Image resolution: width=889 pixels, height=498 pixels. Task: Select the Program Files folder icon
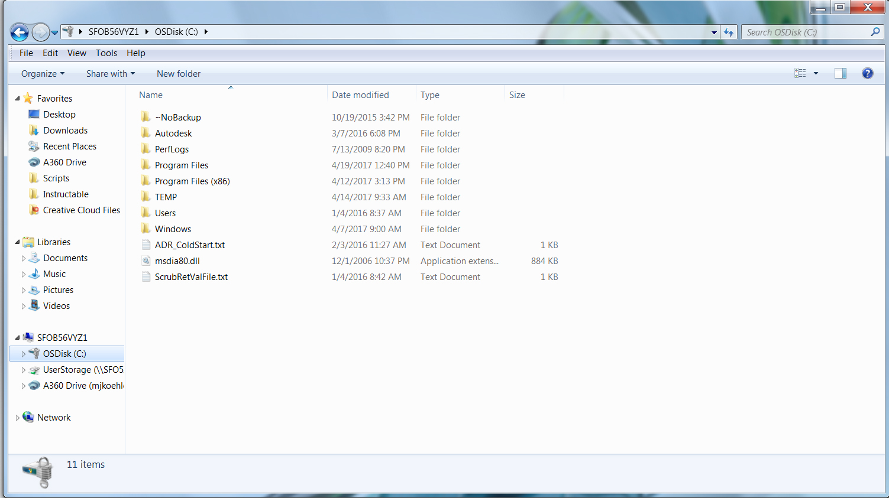[x=146, y=165]
